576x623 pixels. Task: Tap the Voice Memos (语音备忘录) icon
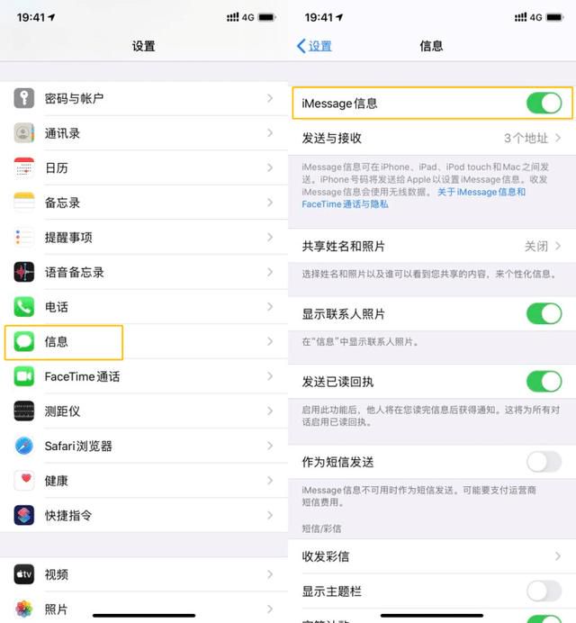(23, 272)
